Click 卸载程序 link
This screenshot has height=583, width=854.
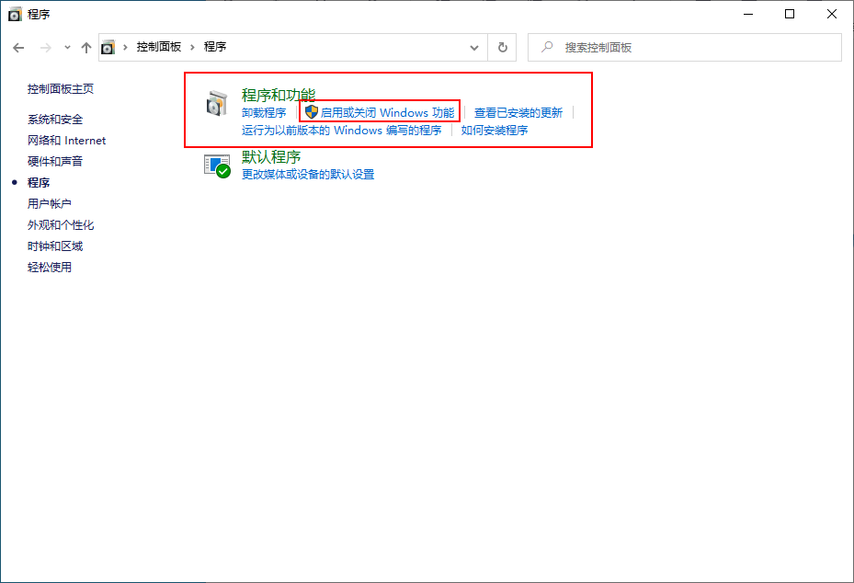(264, 113)
